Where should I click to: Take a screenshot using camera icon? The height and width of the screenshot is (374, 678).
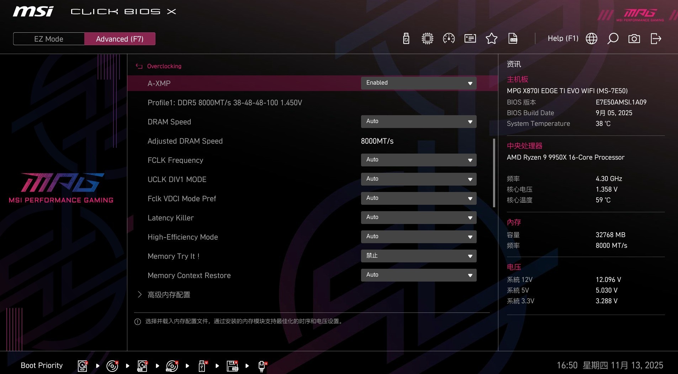634,38
